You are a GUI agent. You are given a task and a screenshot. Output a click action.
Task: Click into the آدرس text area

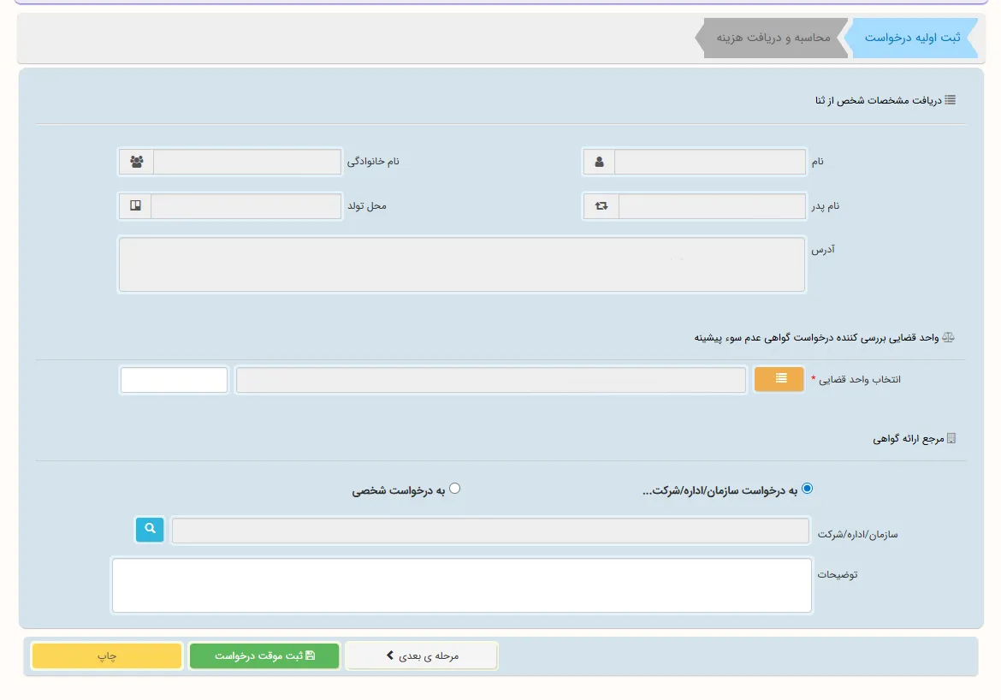click(x=461, y=265)
